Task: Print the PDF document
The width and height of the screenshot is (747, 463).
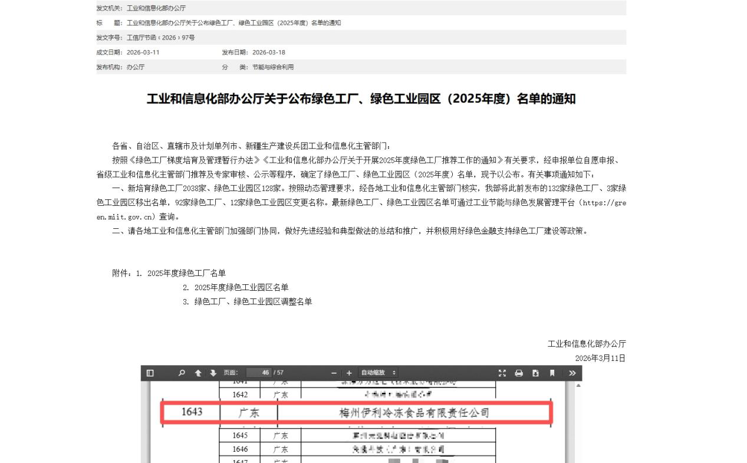Action: 519,373
